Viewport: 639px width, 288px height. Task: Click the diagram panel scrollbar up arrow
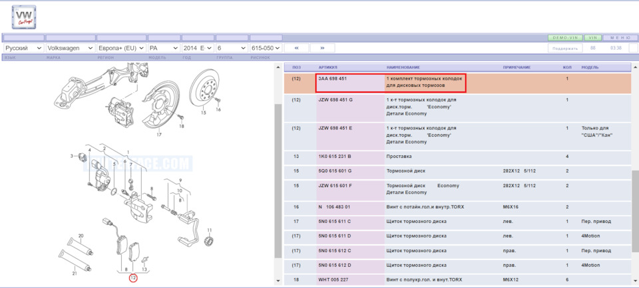coord(278,67)
